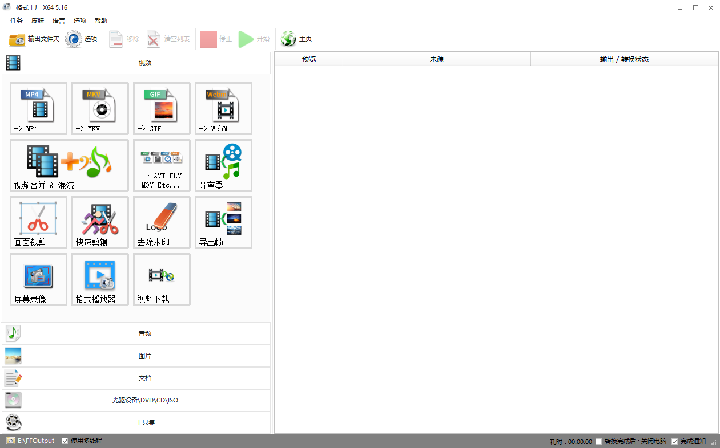Open the 快速剪辑 tool
This screenshot has height=448, width=720.
[x=100, y=222]
